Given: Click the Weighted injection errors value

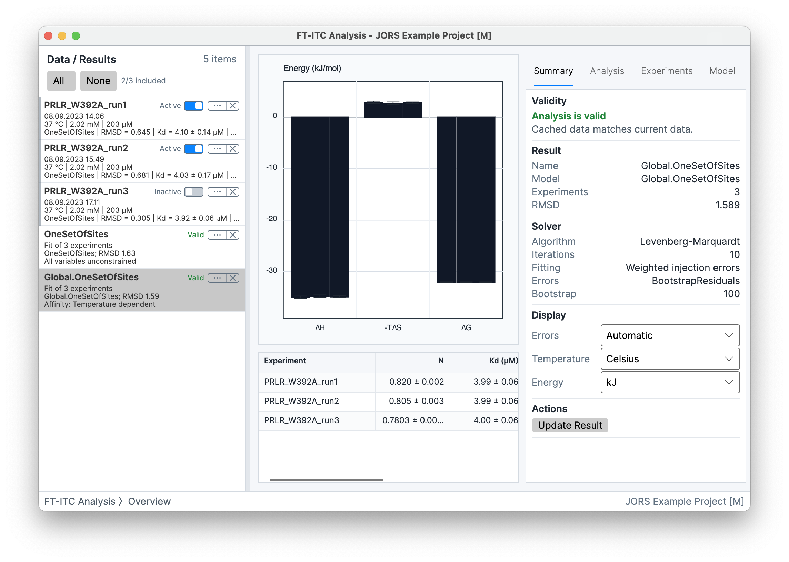Looking at the screenshot, I should (682, 268).
